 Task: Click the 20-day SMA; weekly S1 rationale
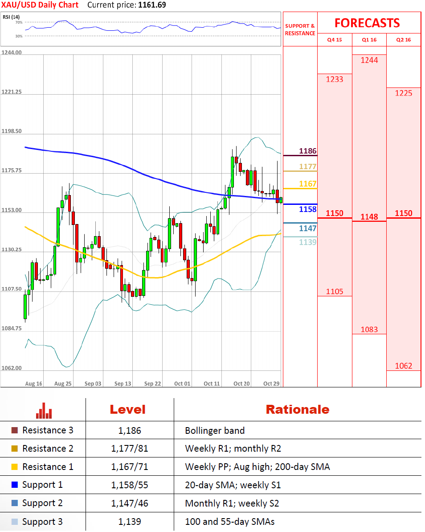tap(233, 486)
